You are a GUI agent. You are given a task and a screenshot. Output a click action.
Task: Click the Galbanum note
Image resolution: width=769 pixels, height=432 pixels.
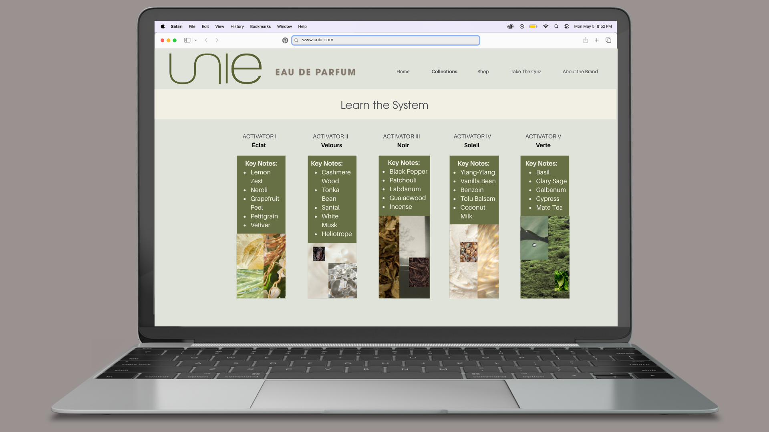[551, 190]
